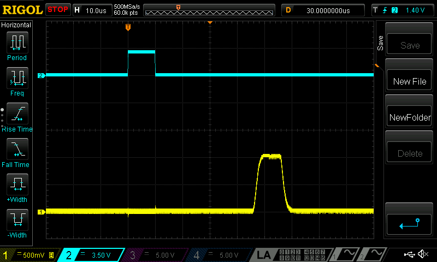The image size is (437, 262).
Task: Select the +Width measurement icon
Action: click(x=17, y=184)
